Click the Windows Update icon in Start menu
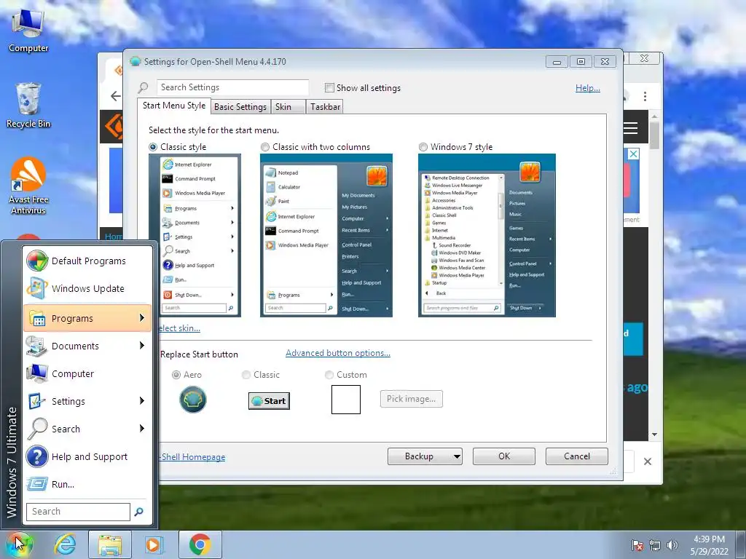This screenshot has width=746, height=559. point(37,288)
